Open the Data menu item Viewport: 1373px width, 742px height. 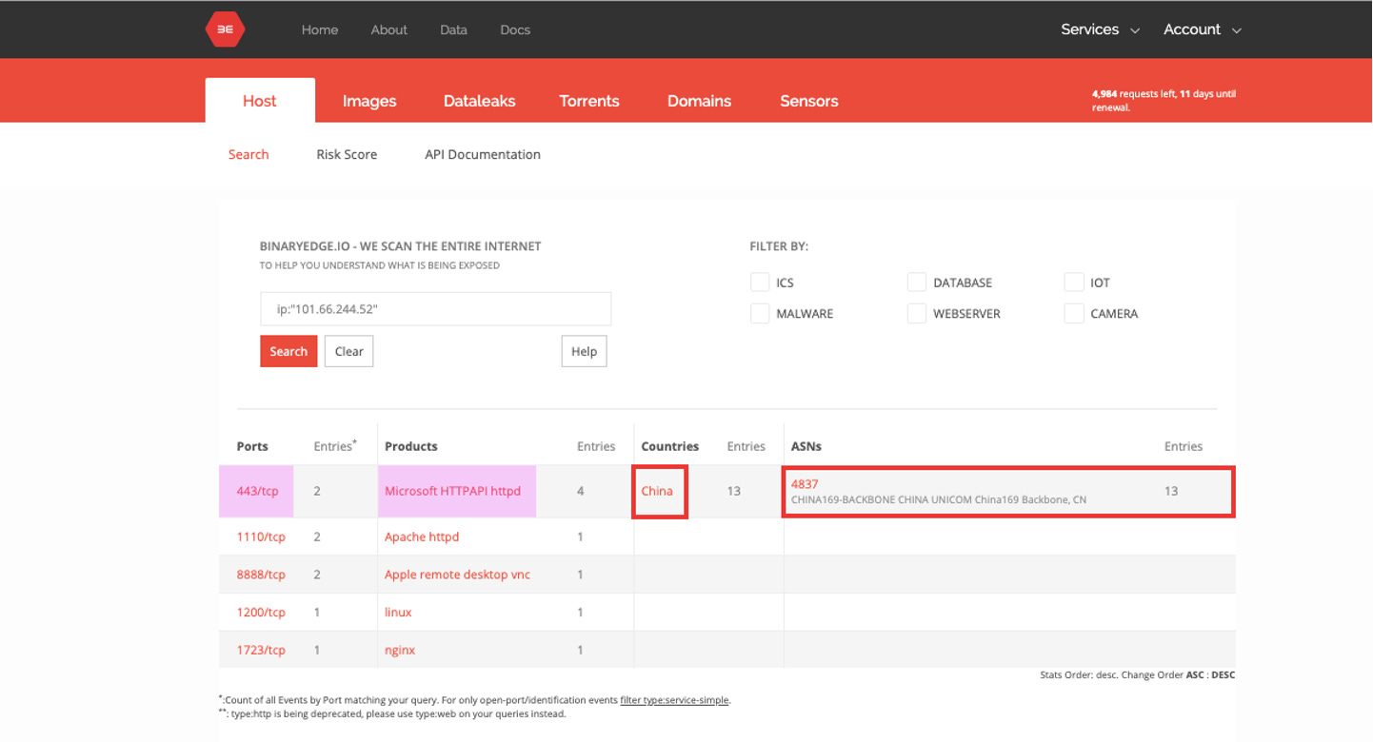coord(453,29)
